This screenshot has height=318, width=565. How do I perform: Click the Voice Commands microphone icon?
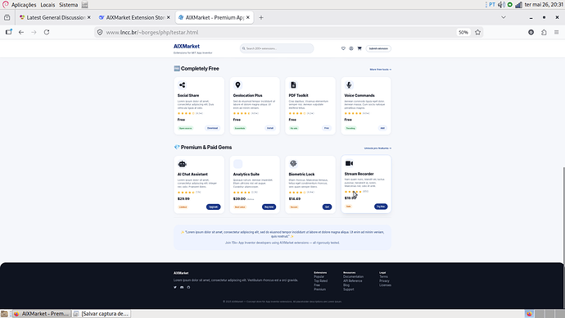349,85
